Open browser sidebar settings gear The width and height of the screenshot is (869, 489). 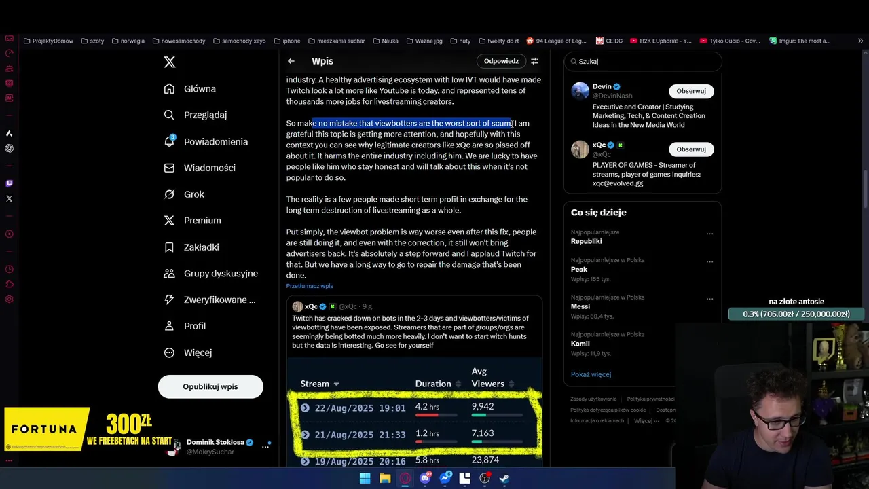tap(9, 300)
